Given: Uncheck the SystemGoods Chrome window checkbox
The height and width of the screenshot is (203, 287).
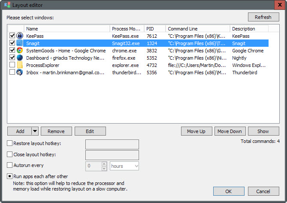Looking at the screenshot, I should coord(12,50).
